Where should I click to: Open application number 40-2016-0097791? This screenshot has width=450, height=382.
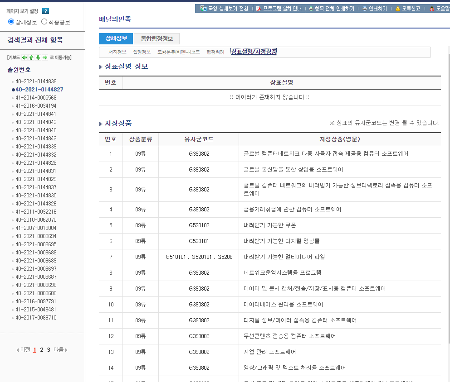pos(36,301)
